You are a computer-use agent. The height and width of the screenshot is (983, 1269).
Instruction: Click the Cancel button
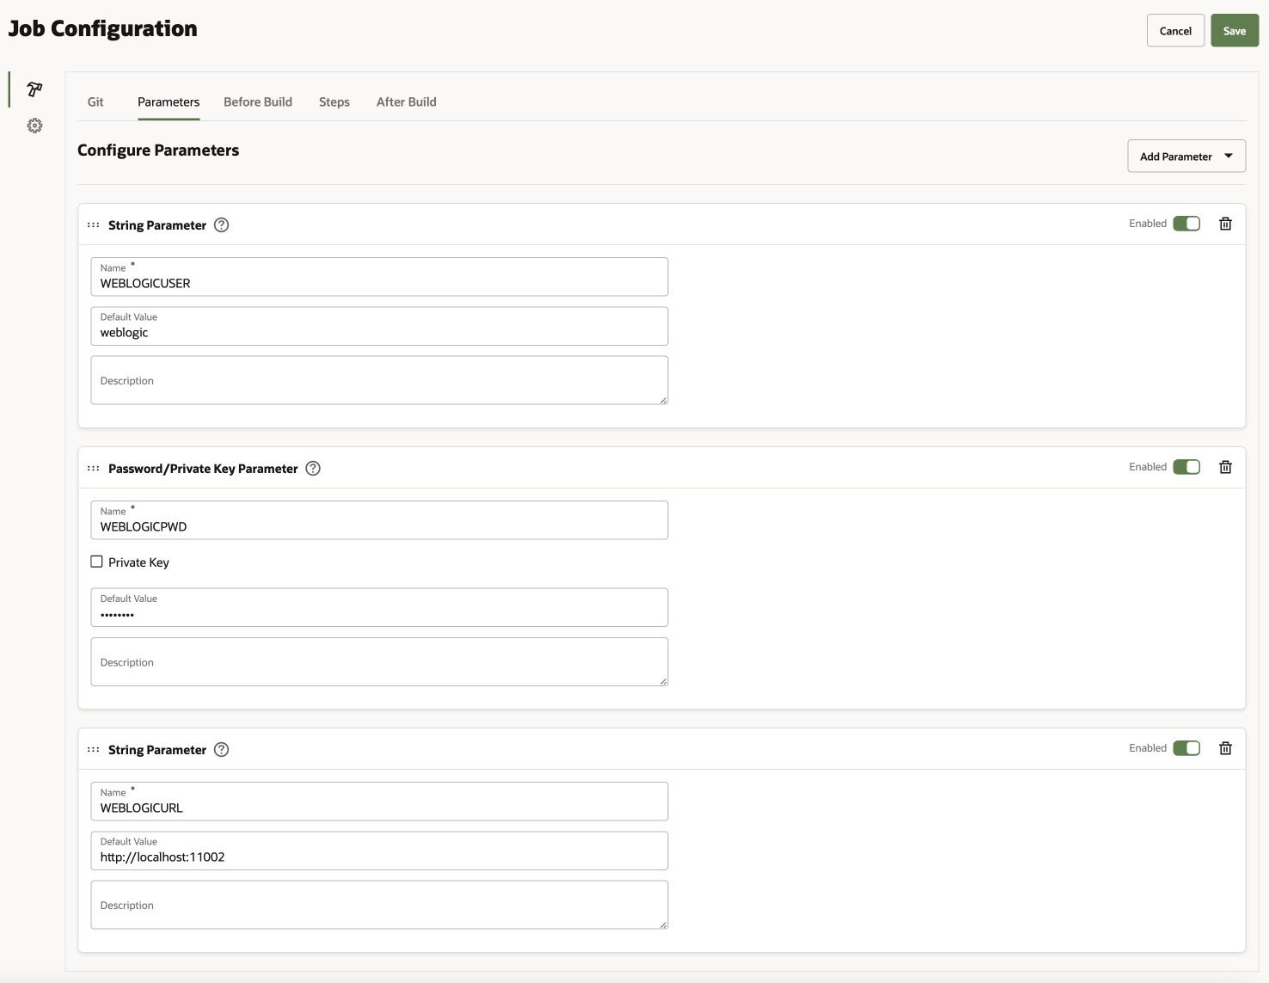pos(1175,31)
